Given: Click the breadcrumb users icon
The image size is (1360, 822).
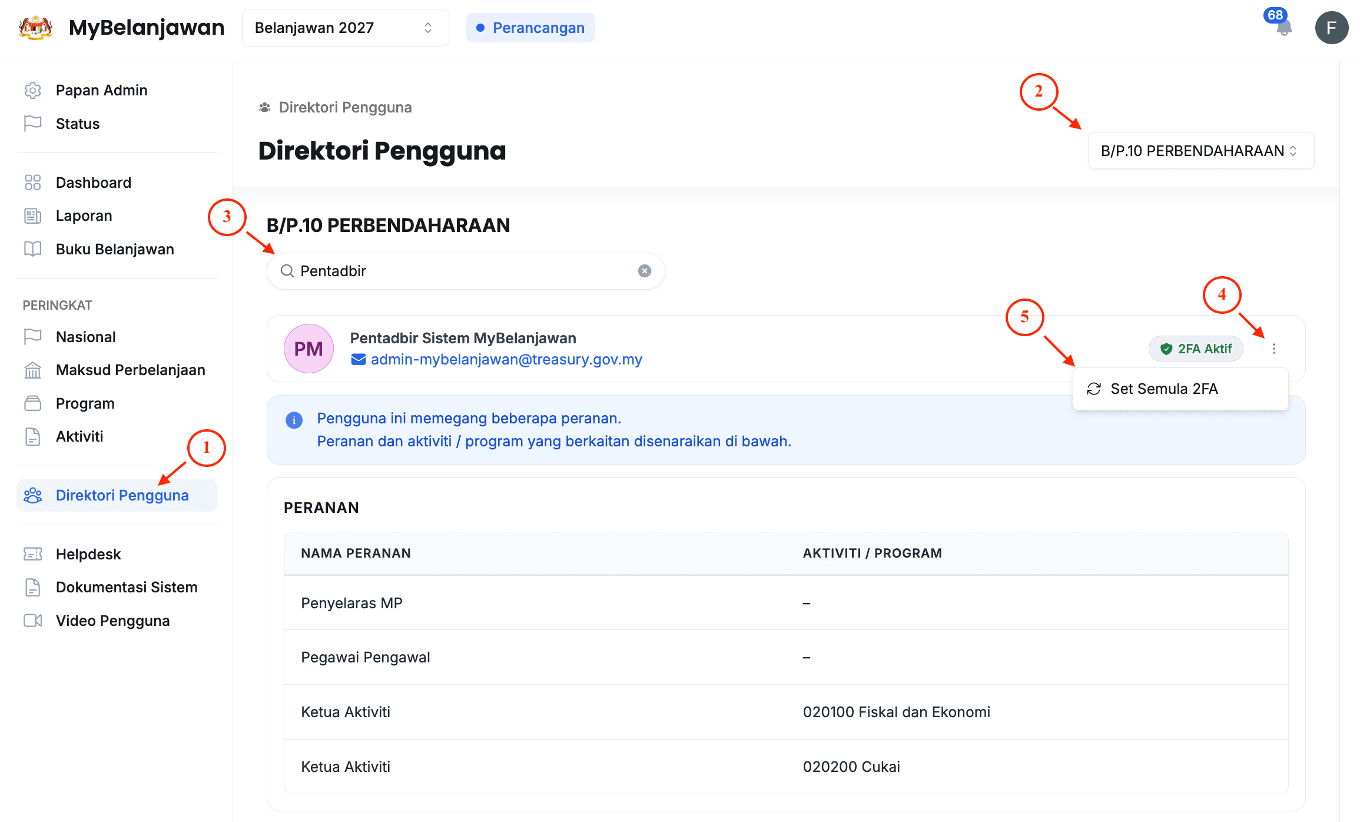Looking at the screenshot, I should click(265, 107).
